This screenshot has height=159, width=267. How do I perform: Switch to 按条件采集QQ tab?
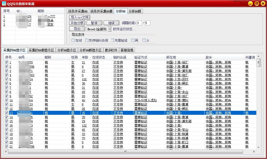78,11
